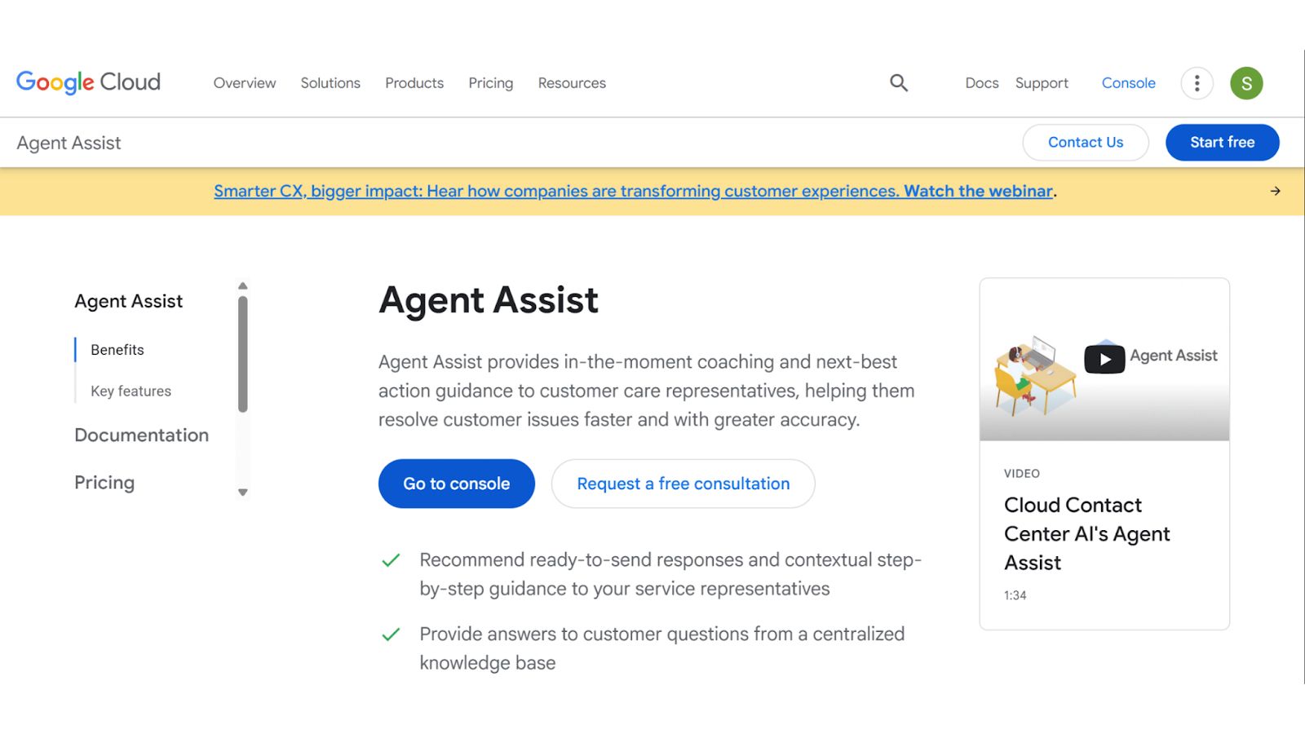Select Key features in sidebar
This screenshot has width=1305, height=734.
[x=130, y=391]
